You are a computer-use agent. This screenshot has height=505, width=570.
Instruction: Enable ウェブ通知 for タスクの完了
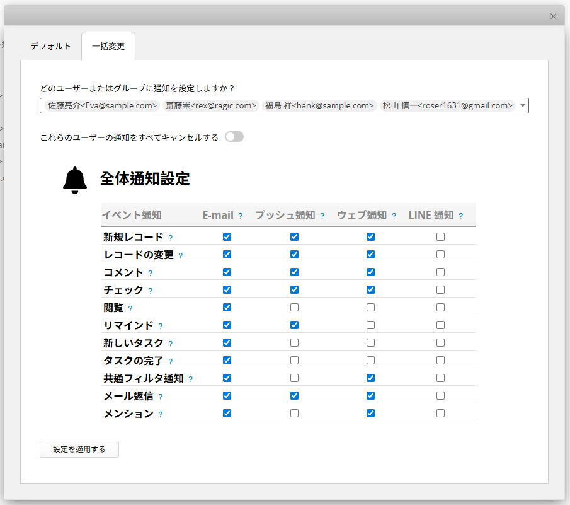pos(370,360)
